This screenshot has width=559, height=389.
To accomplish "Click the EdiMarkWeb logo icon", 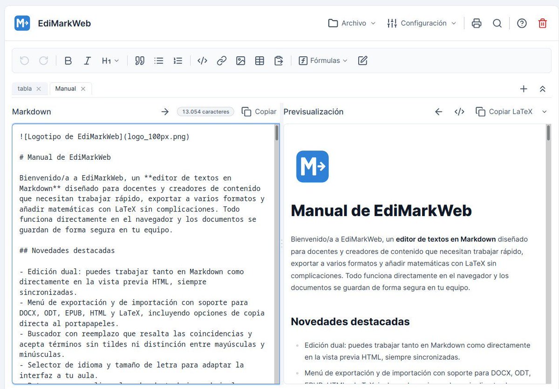I will click(x=22, y=23).
